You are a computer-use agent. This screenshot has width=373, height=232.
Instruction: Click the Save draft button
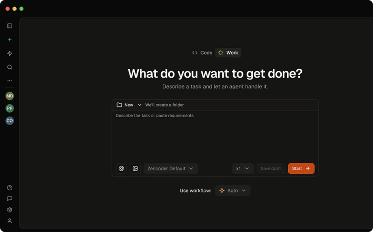tap(270, 168)
